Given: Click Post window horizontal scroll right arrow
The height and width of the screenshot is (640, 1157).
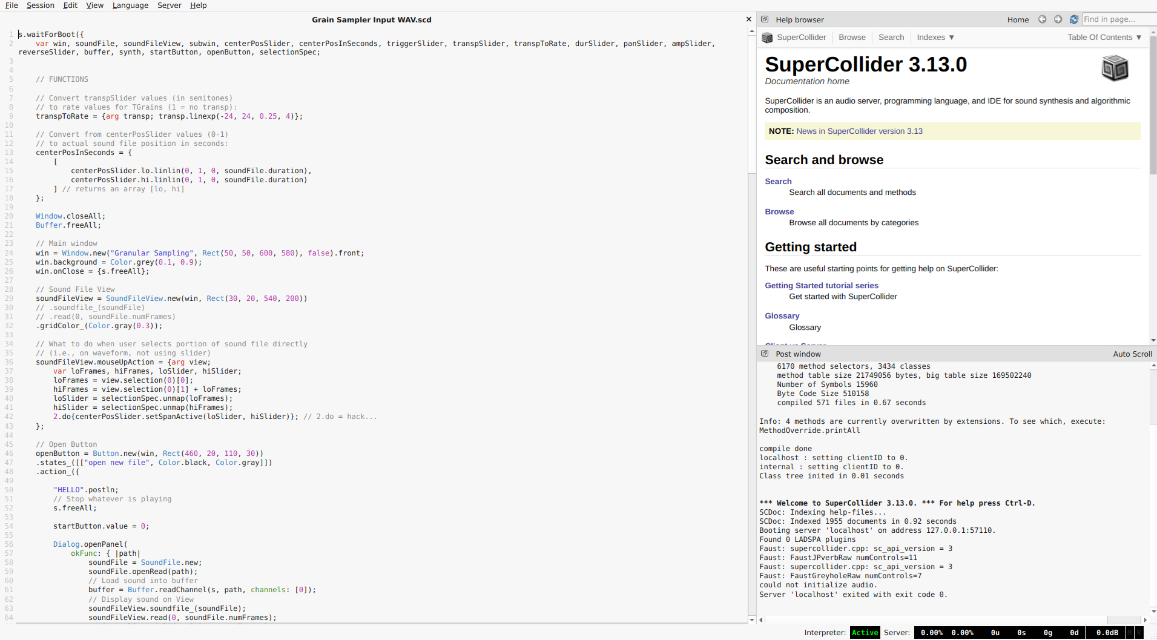Looking at the screenshot, I should click(x=1144, y=620).
